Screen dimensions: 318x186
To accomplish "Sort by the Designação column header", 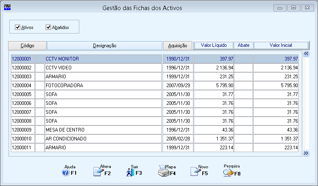I will click(x=105, y=46).
